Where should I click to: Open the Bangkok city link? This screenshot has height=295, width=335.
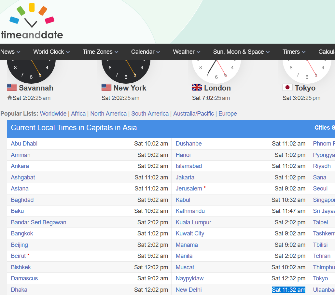22,233
